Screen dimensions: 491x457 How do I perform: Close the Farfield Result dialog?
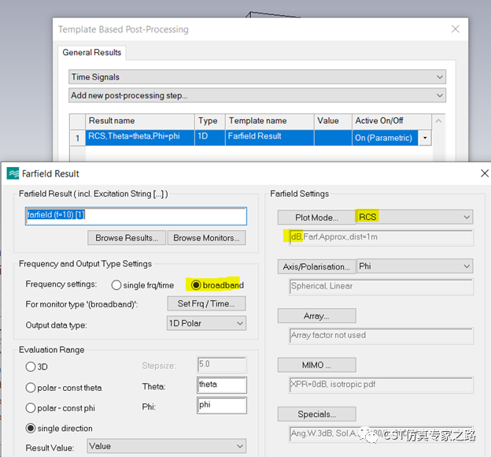[x=485, y=173]
